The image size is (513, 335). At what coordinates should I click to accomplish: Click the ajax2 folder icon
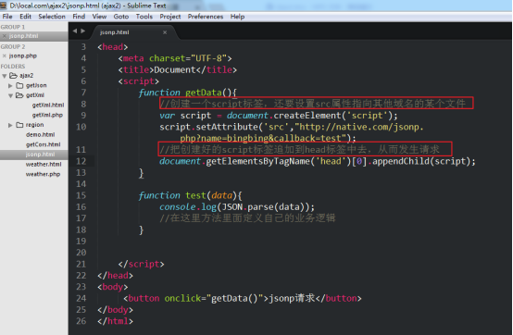coord(13,76)
